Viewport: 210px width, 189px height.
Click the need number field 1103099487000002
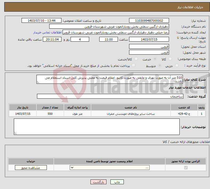pyautogui.click(x=149, y=20)
